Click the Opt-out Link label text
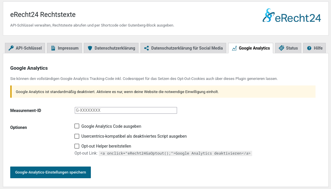This screenshot has width=331, height=189. point(86,153)
